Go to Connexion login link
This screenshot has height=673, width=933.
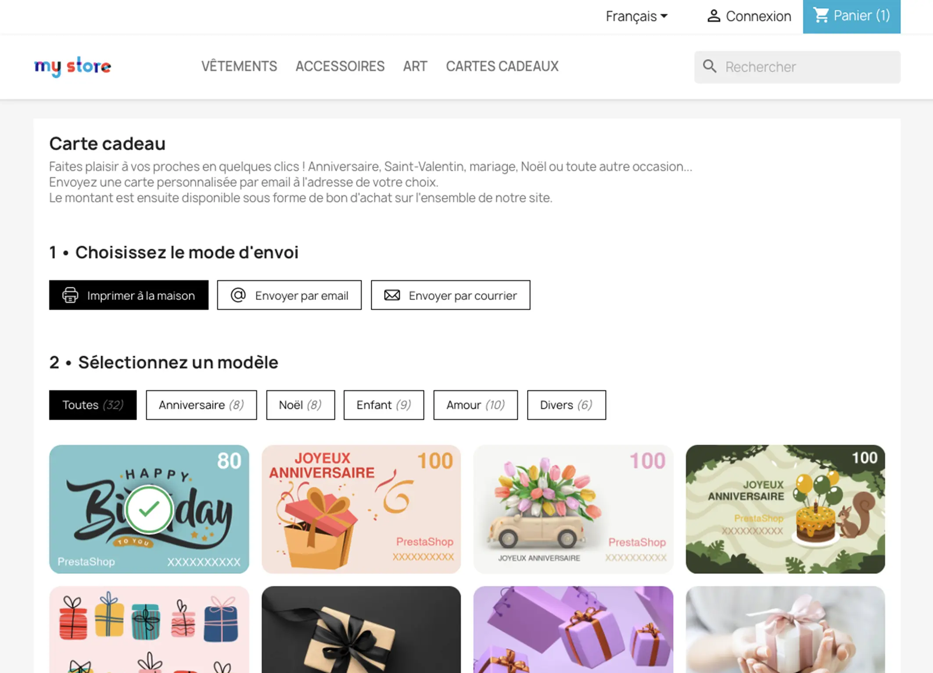[x=758, y=16]
